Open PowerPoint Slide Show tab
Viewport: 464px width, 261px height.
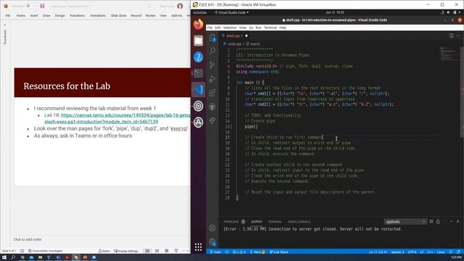click(119, 15)
